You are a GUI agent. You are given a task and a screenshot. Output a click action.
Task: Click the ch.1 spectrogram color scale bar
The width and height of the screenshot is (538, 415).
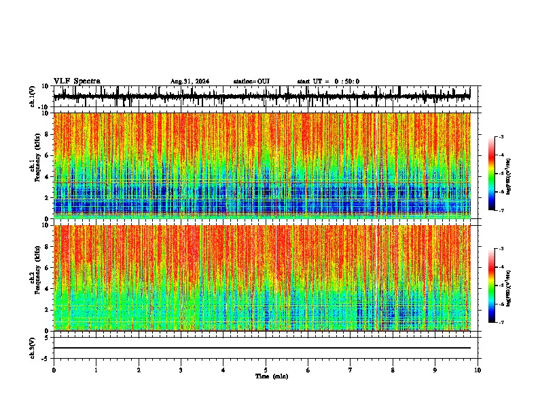(492, 174)
